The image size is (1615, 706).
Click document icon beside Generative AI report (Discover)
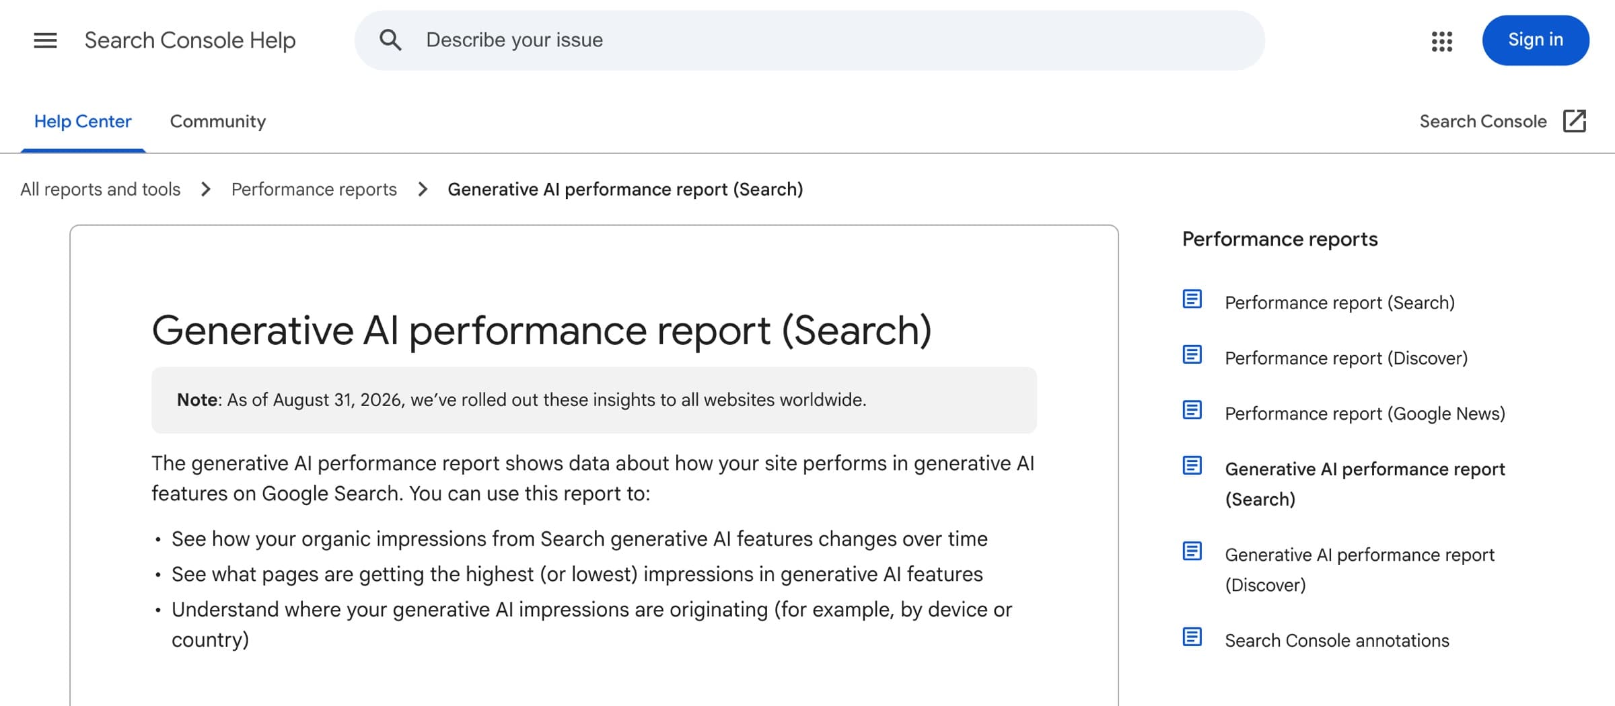pyautogui.click(x=1192, y=551)
